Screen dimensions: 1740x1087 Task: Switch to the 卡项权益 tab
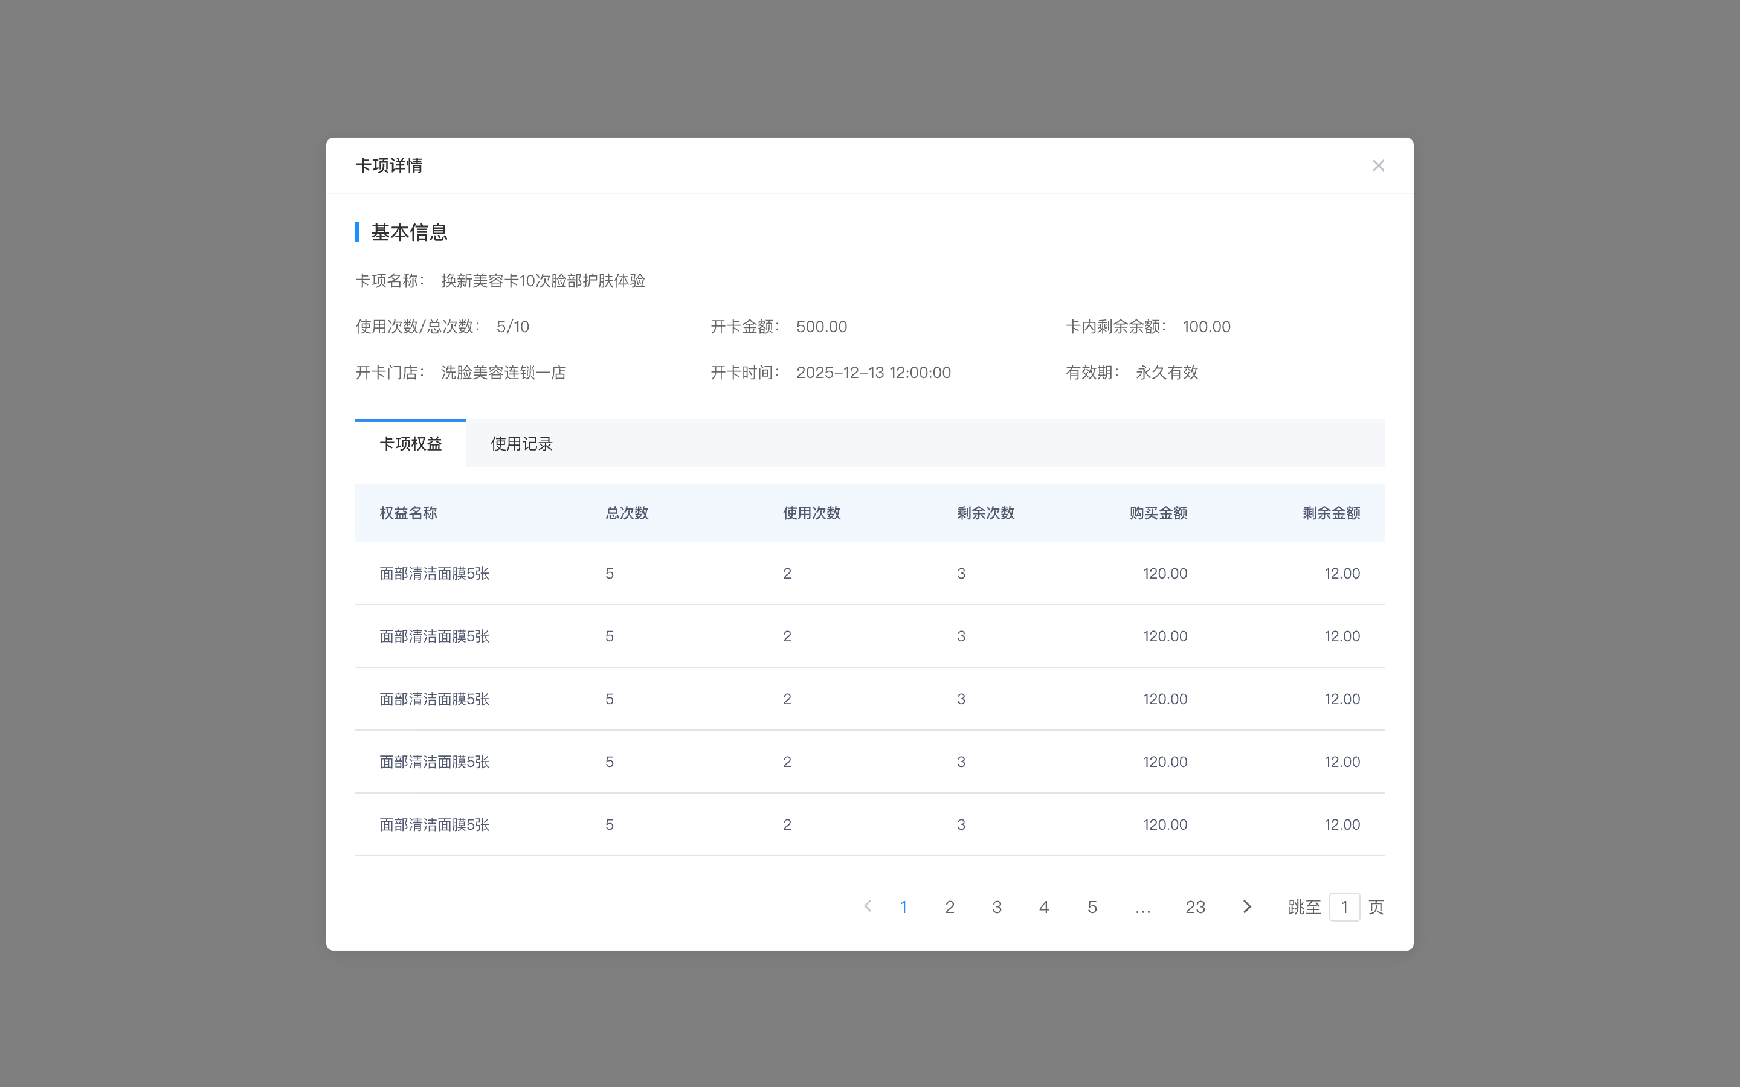coord(411,444)
